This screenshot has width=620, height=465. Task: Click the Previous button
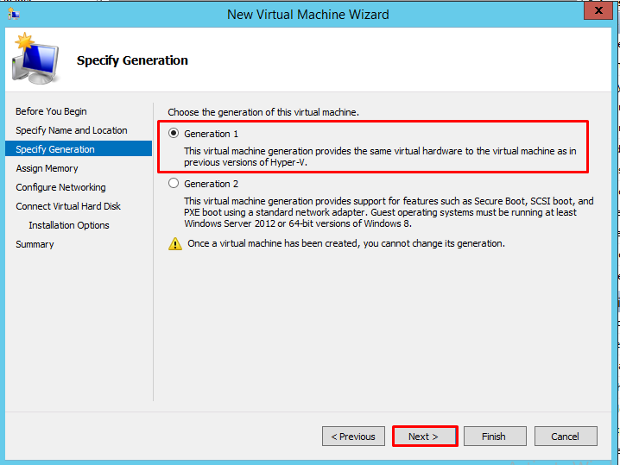point(353,437)
